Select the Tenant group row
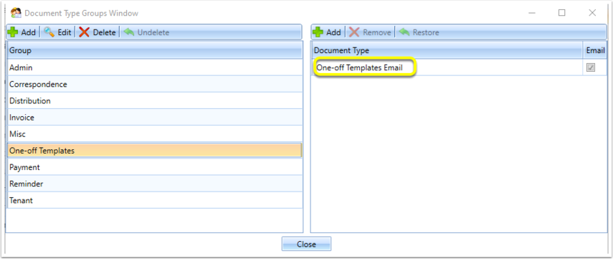 (155, 200)
